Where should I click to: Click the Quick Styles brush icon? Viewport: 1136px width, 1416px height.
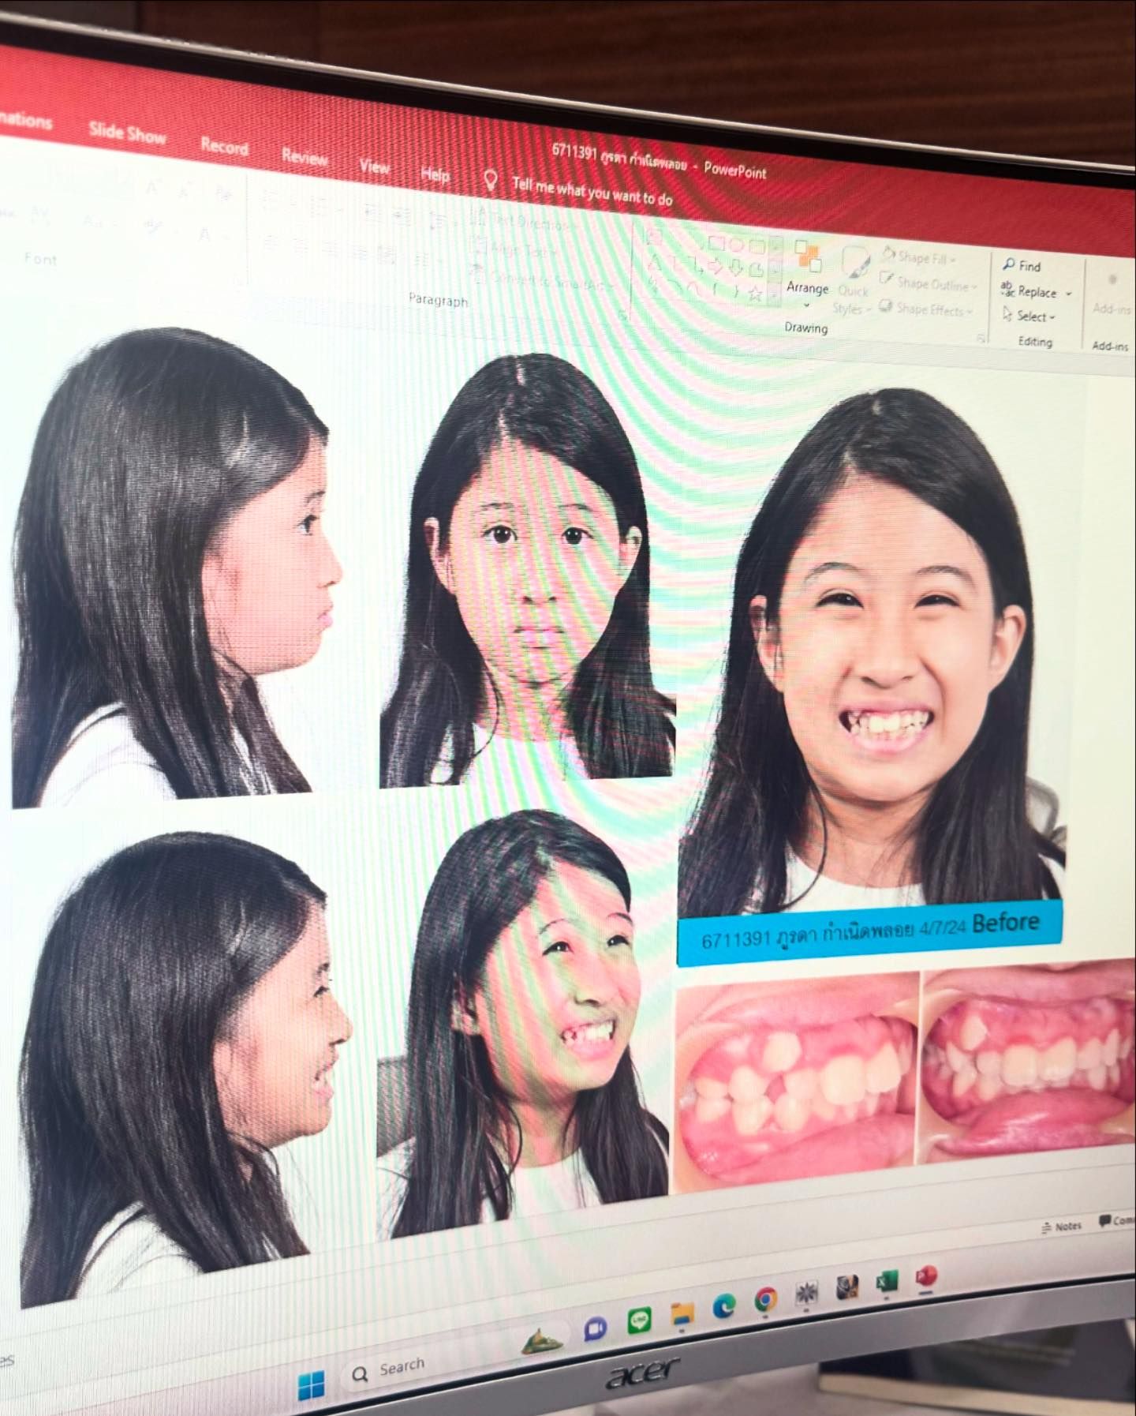[855, 263]
